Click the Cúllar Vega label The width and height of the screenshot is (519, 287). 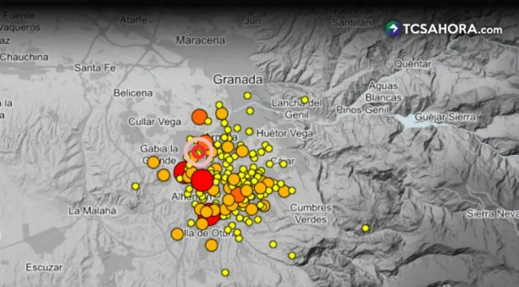click(x=154, y=122)
